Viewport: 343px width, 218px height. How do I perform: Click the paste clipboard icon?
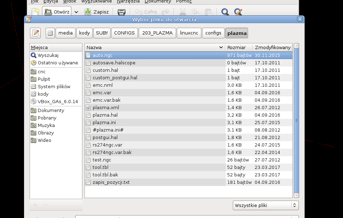208,12
